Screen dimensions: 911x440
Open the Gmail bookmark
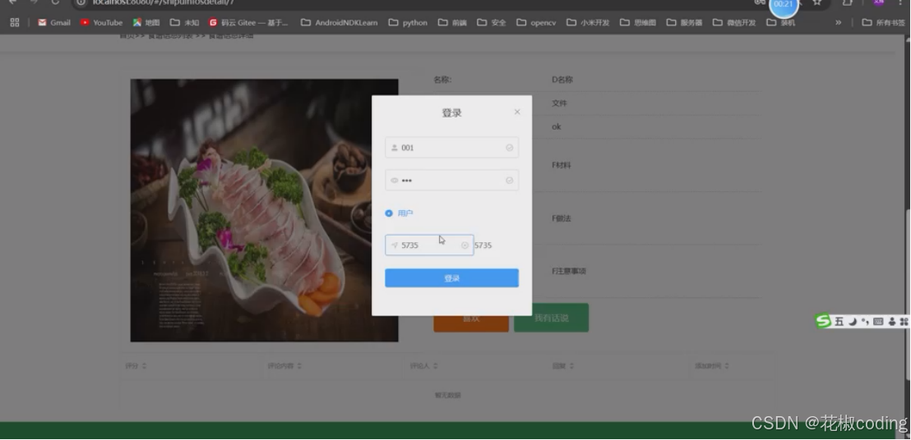54,23
